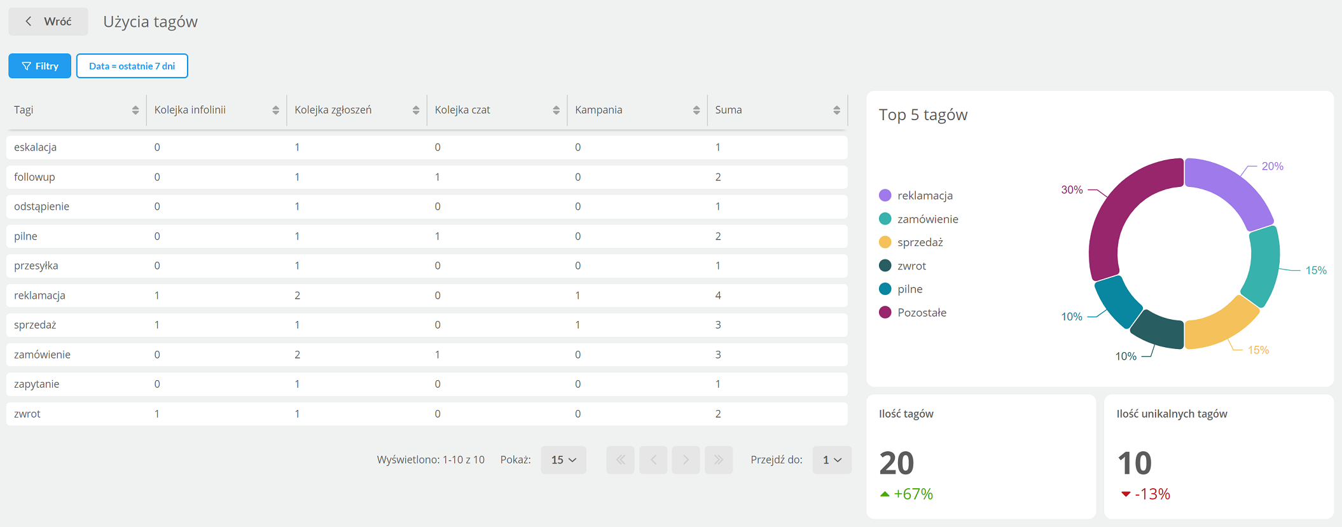Sort by Kolejka zgłoszeń column arrows
The width and height of the screenshot is (1342, 527).
click(416, 111)
